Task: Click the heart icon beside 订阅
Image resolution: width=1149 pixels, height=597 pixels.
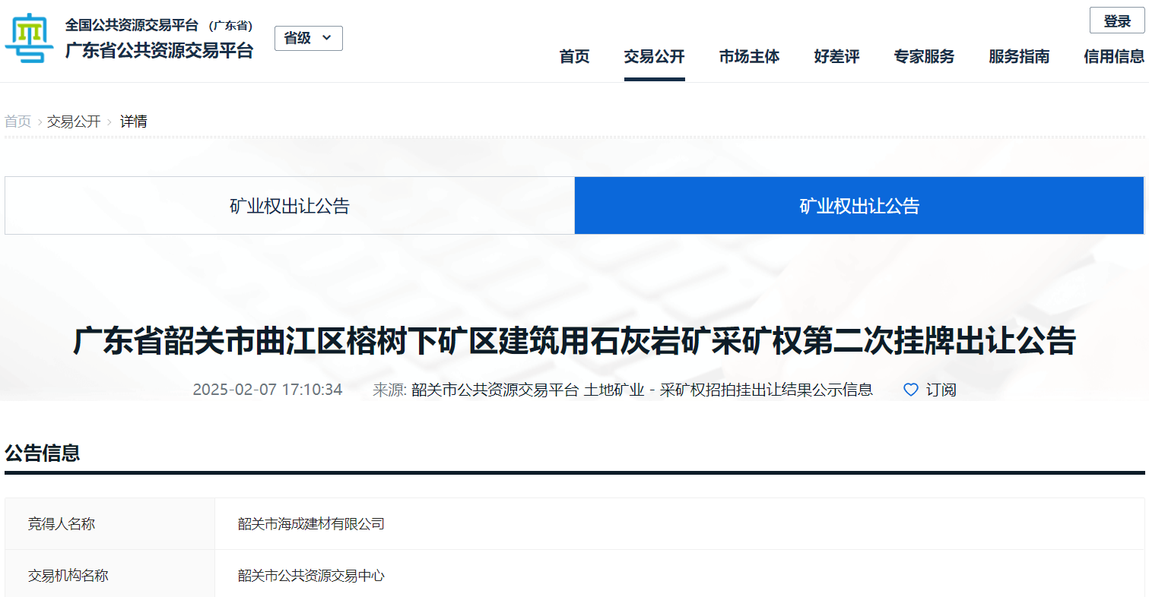Action: [x=910, y=390]
